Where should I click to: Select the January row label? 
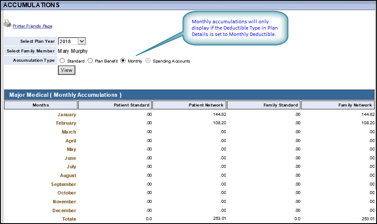point(67,115)
